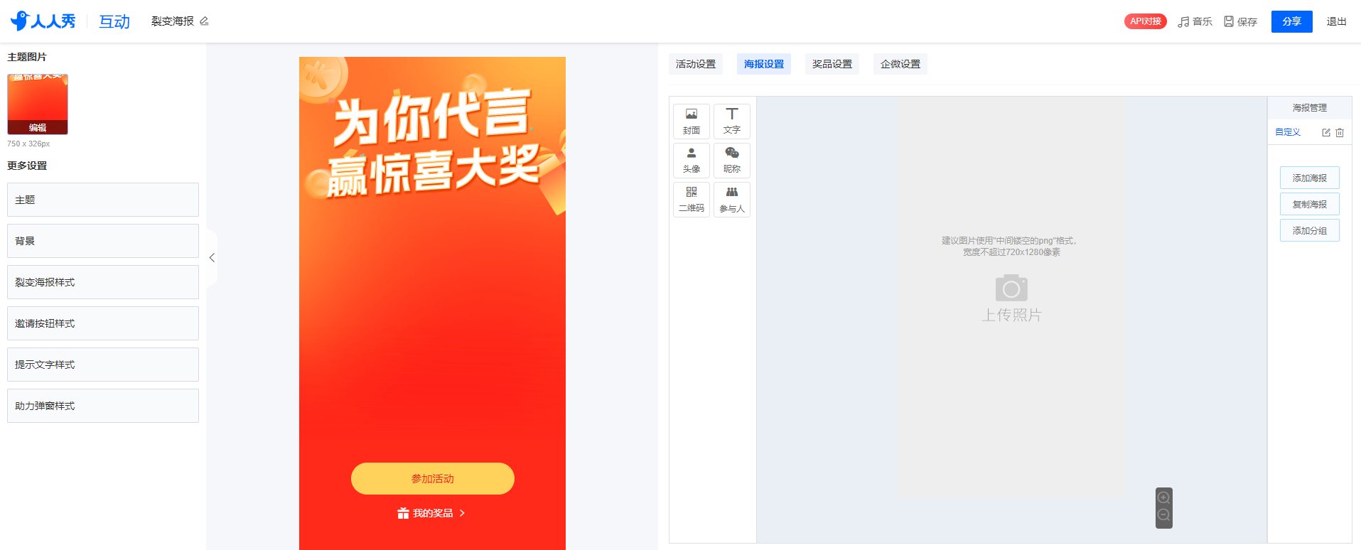1361x550 pixels.
Task: Add the participants (参与人) element
Action: [731, 199]
